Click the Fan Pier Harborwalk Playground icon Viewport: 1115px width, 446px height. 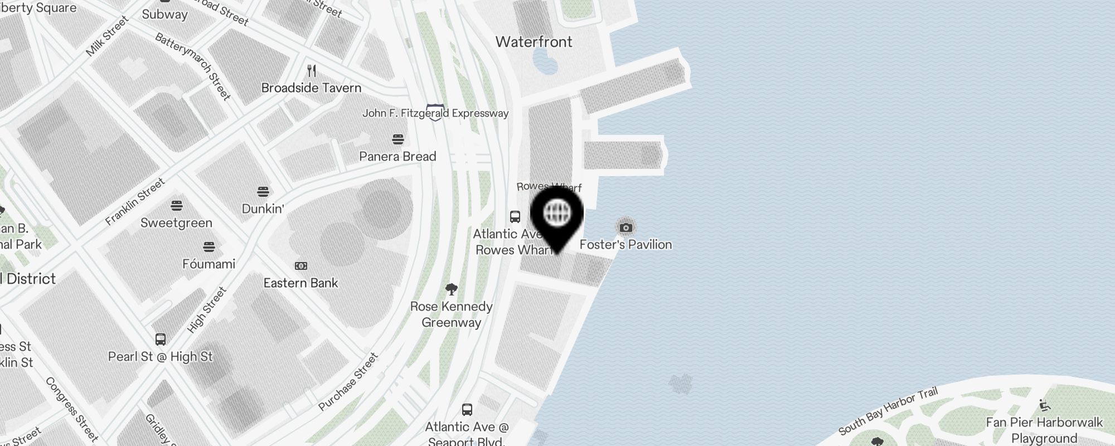[1045, 406]
